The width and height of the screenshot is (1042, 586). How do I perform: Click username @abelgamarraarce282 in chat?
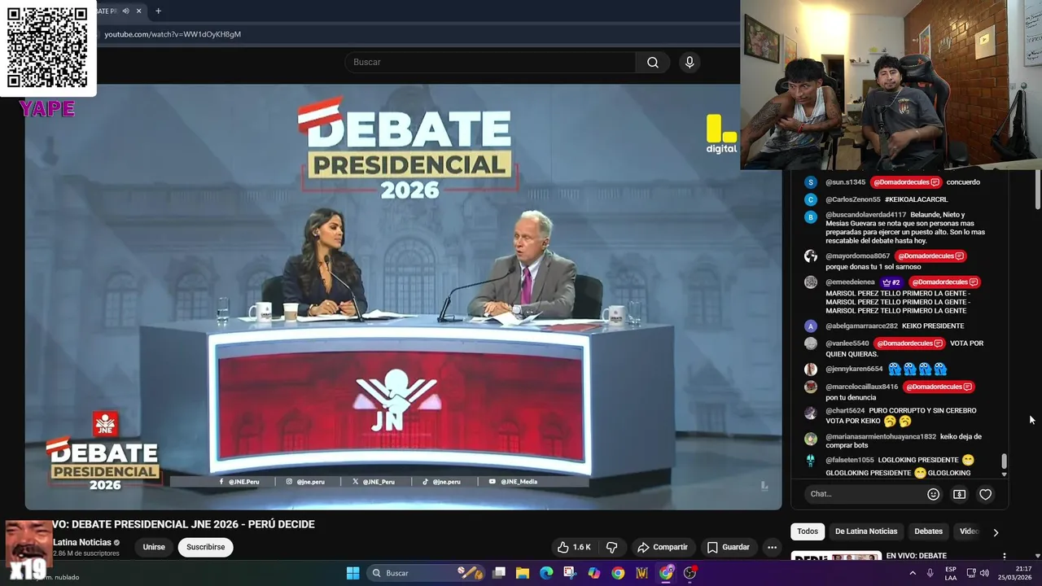(x=861, y=326)
